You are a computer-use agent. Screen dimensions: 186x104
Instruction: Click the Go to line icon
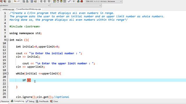(x=35, y=1)
